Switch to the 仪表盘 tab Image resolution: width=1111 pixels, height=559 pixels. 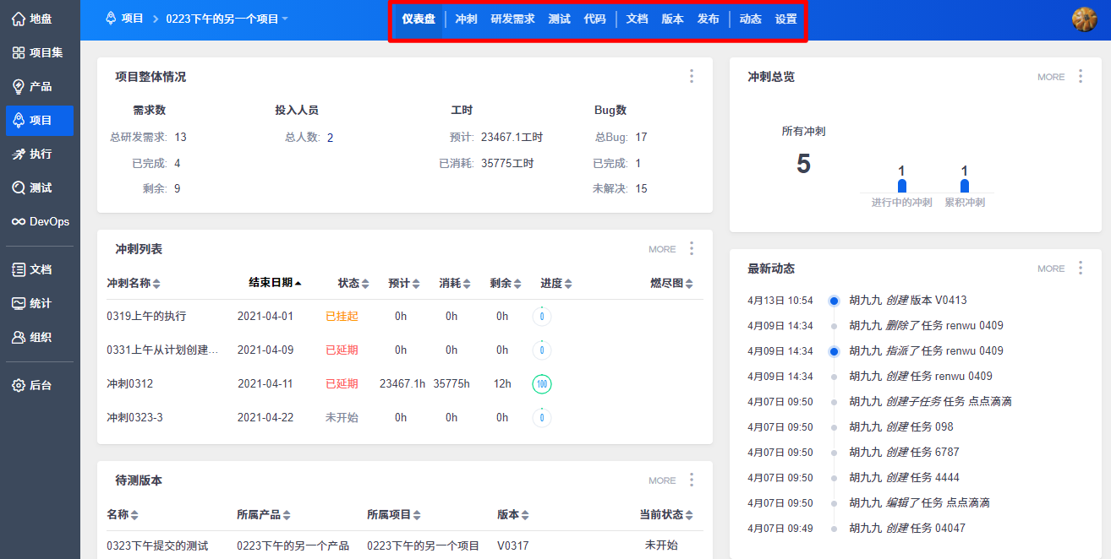tap(419, 19)
